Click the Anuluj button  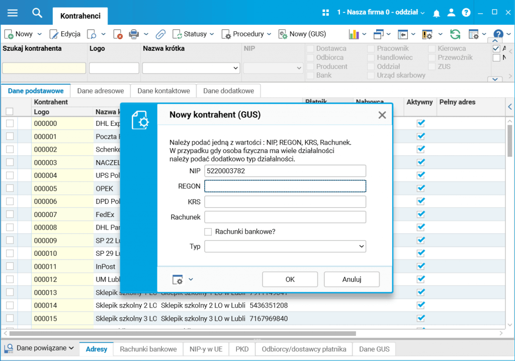[352, 279]
